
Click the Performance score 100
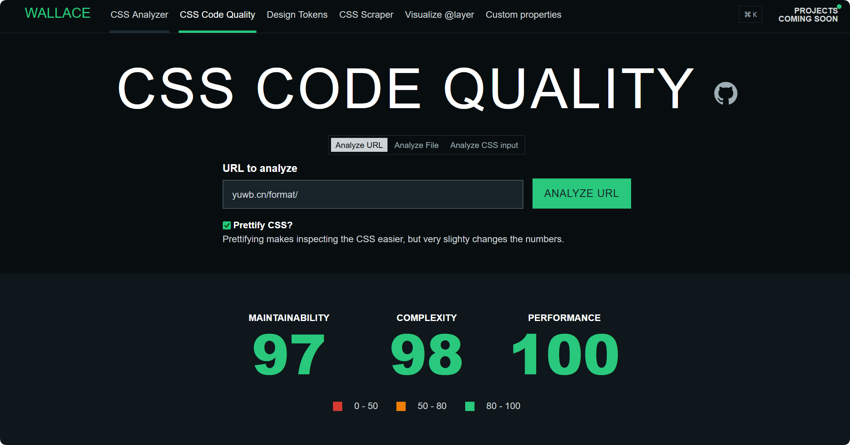pos(565,355)
